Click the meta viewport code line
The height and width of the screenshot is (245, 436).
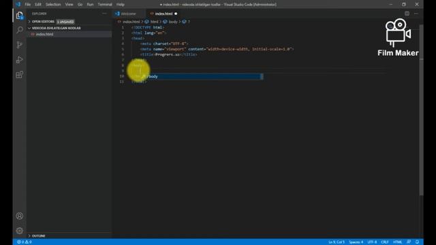[217, 49]
